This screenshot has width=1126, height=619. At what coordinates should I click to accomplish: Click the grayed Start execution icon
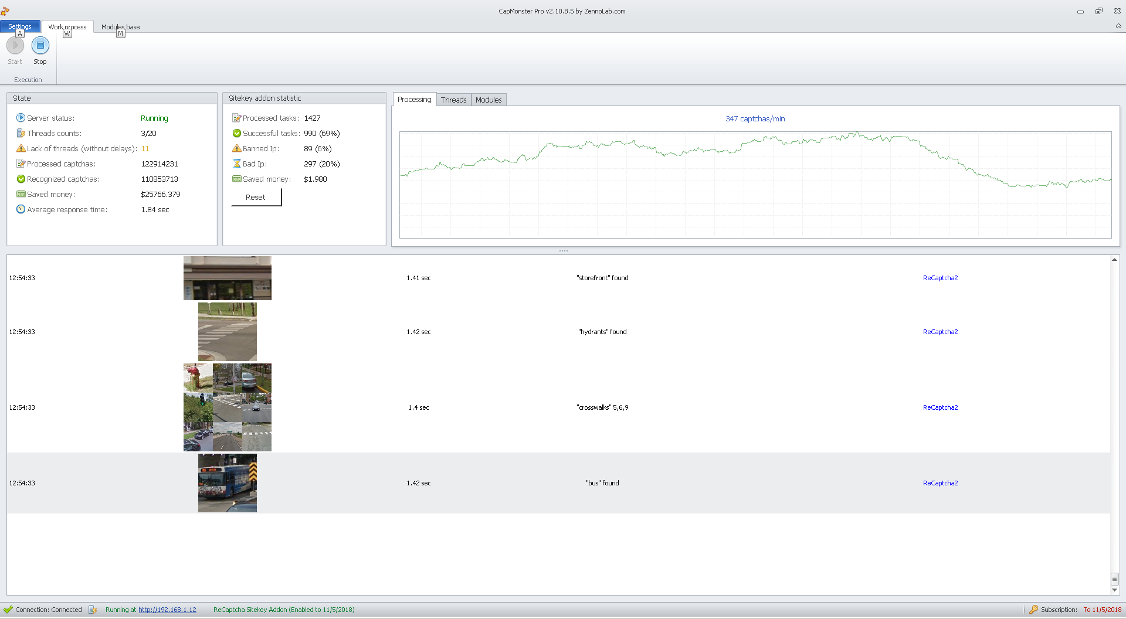click(15, 46)
